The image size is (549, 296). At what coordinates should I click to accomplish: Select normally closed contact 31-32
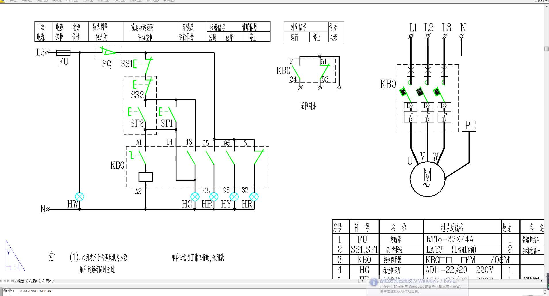pos(259,157)
